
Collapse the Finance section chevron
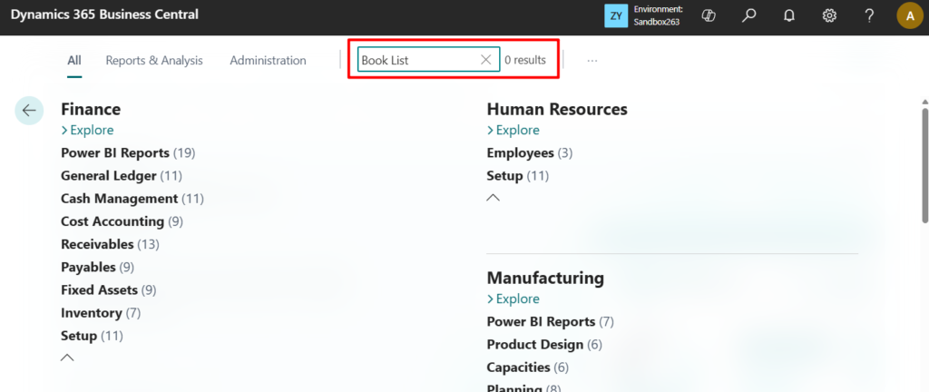67,358
